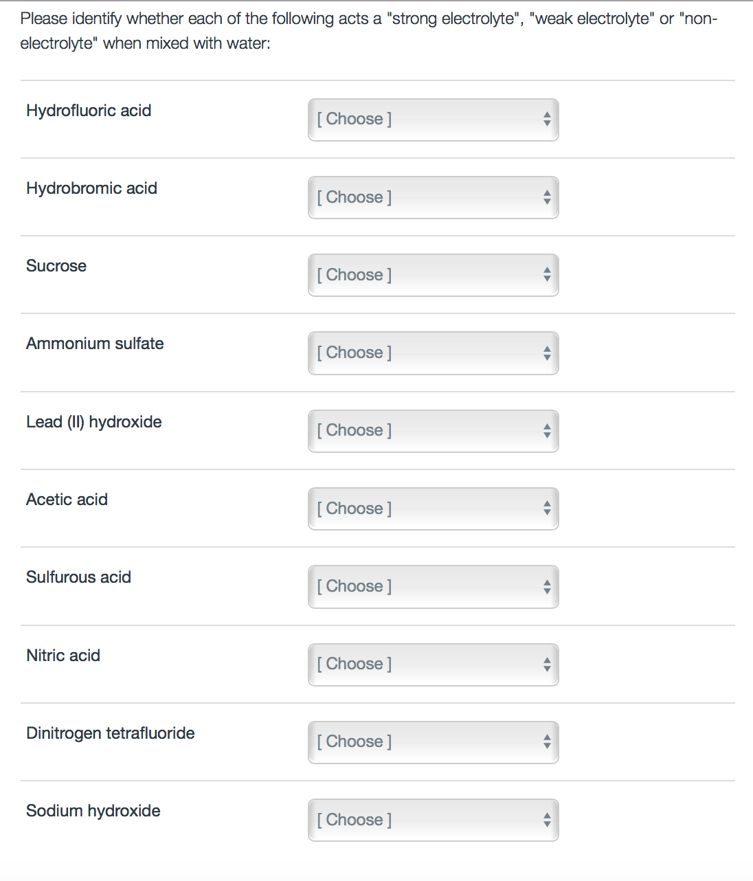This screenshot has width=753, height=881.
Task: Open the Hydrobromic acid dropdown
Action: pos(433,197)
